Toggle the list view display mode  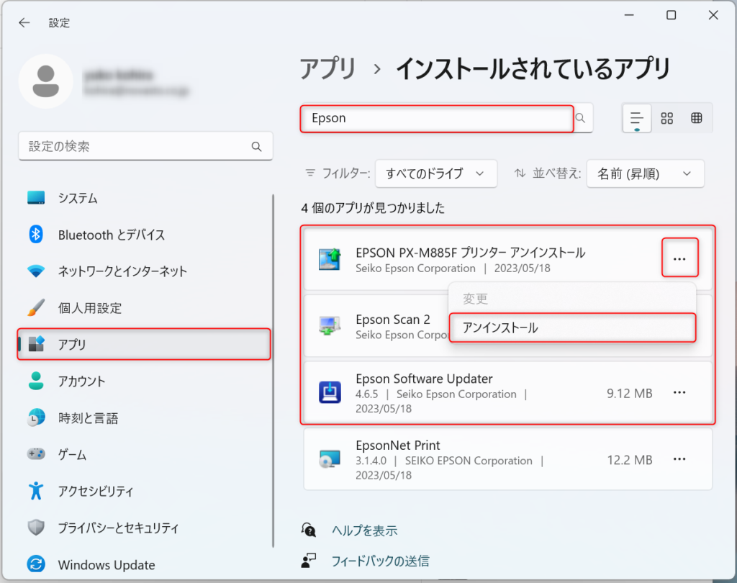click(636, 117)
